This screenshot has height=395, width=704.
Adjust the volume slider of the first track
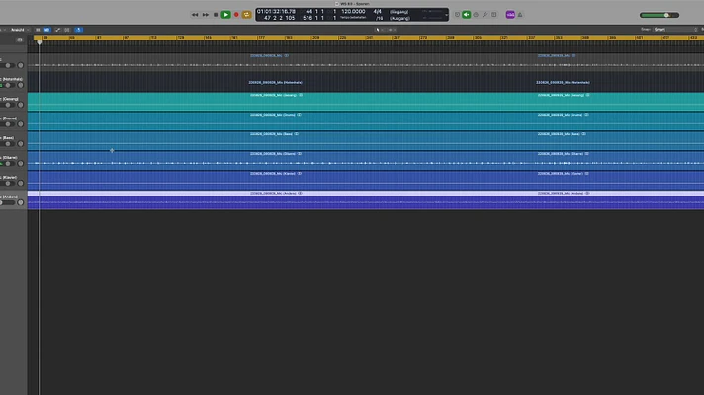point(6,65)
